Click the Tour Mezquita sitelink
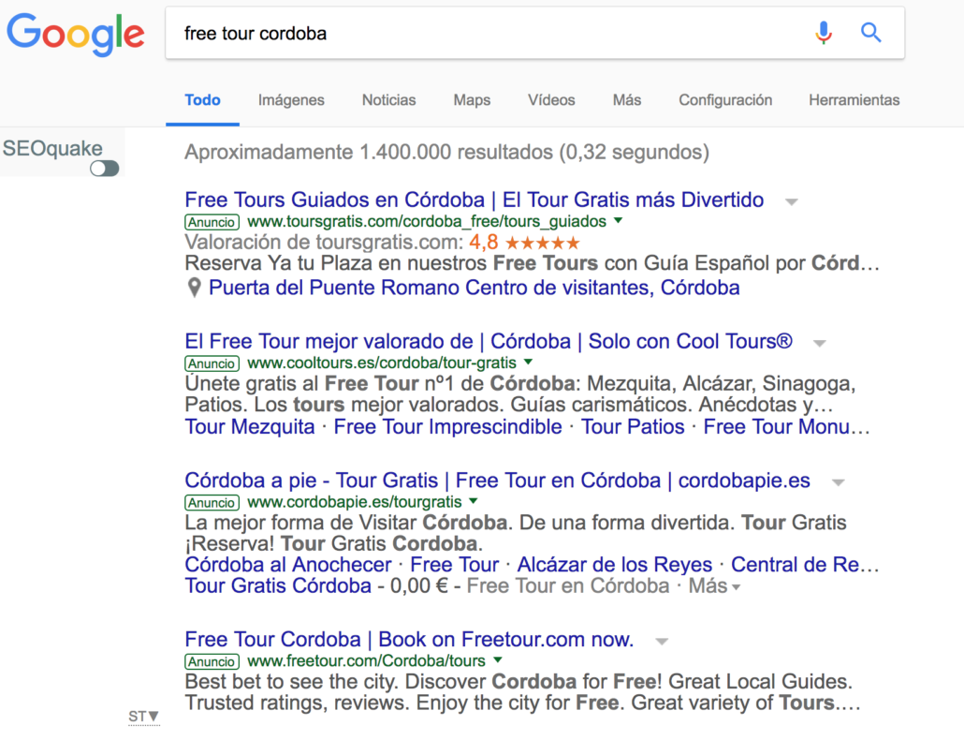 pos(250,427)
